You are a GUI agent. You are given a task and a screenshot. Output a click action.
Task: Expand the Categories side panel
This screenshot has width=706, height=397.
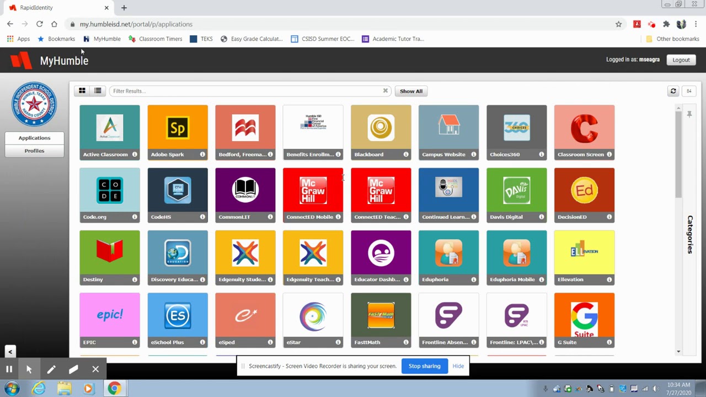click(689, 234)
